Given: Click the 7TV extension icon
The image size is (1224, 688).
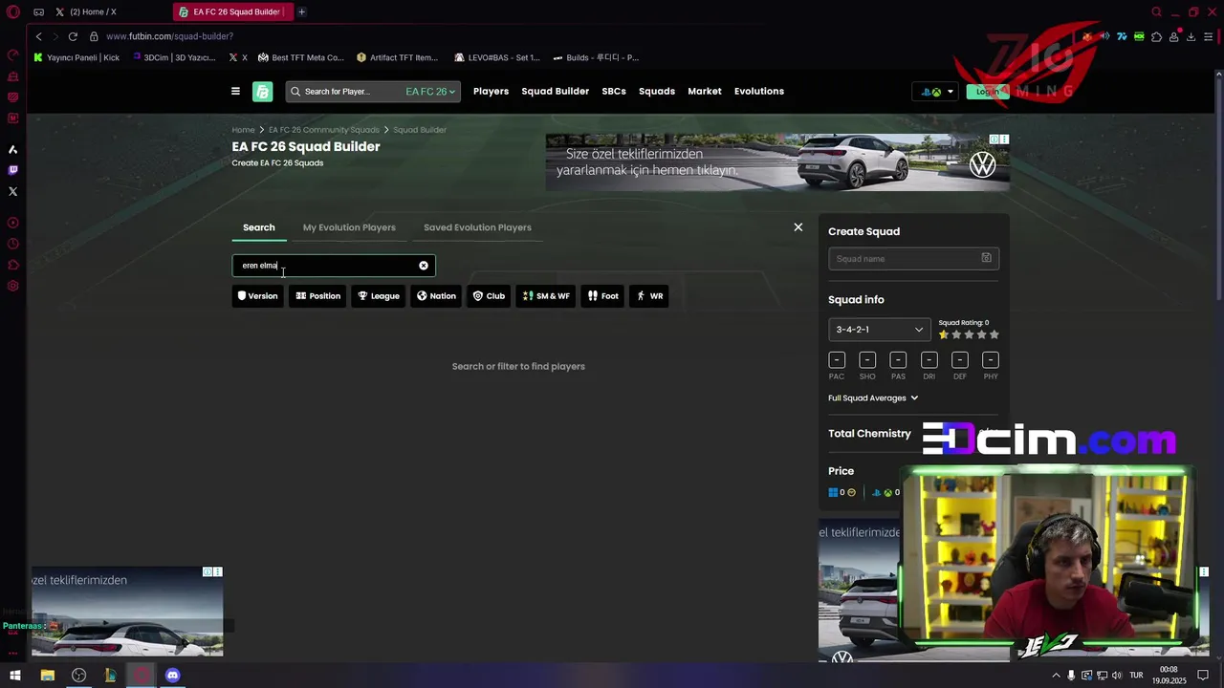Looking at the screenshot, I should pos(1122,36).
